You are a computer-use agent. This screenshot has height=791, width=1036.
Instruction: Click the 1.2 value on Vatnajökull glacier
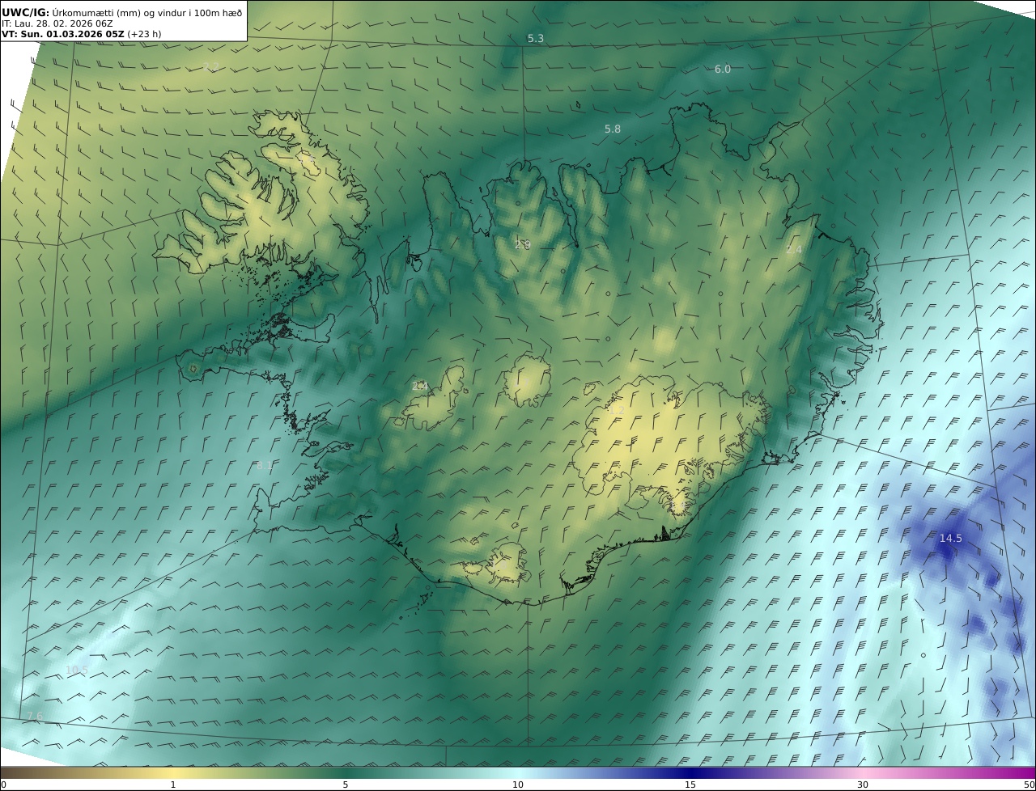[617, 411]
